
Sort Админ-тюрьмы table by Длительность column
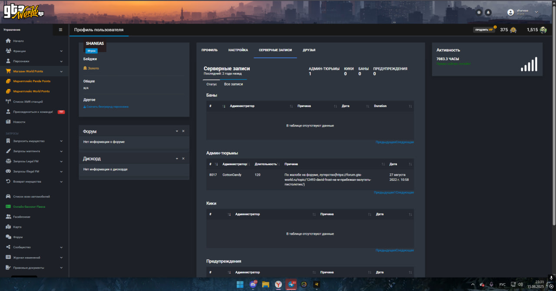(267, 164)
